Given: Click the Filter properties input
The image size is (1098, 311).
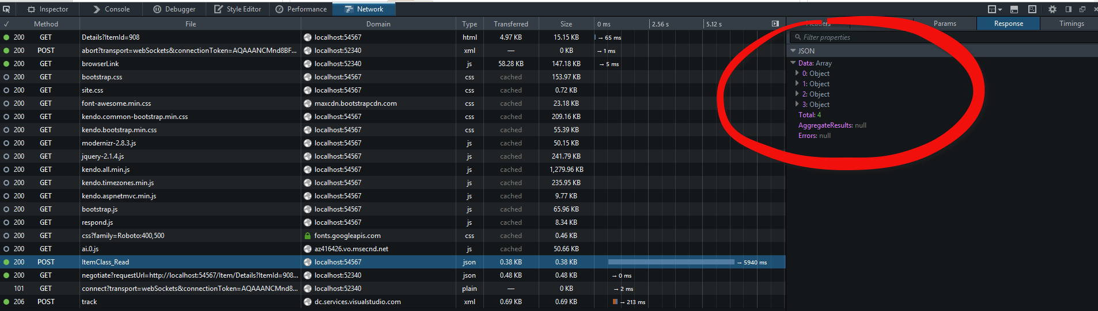Looking at the screenshot, I should tap(945, 37).
